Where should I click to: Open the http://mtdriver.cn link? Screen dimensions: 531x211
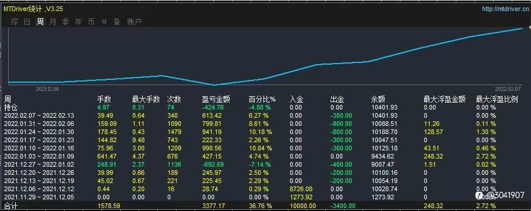click(505, 9)
